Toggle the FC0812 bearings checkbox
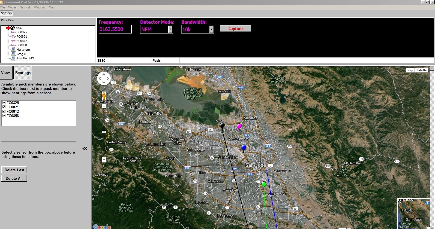 coord(4,111)
